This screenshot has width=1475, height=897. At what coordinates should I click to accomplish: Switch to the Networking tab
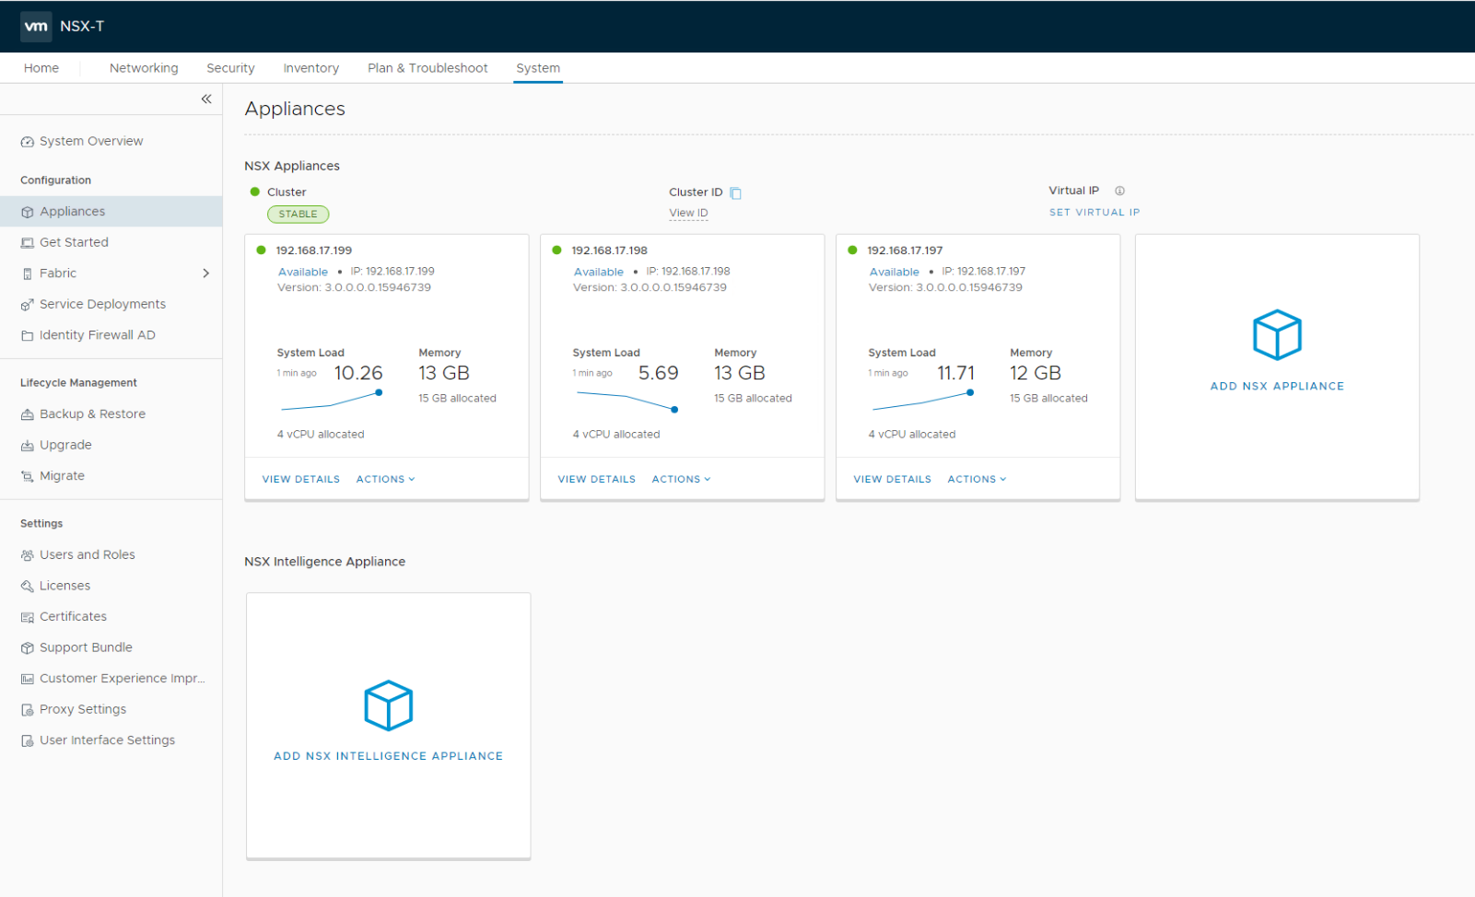143,67
